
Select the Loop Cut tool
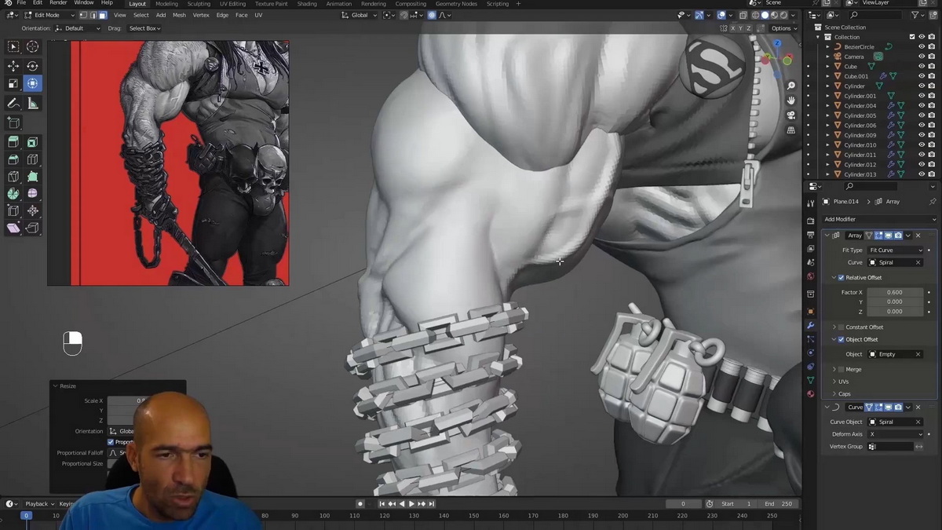[x=32, y=159]
